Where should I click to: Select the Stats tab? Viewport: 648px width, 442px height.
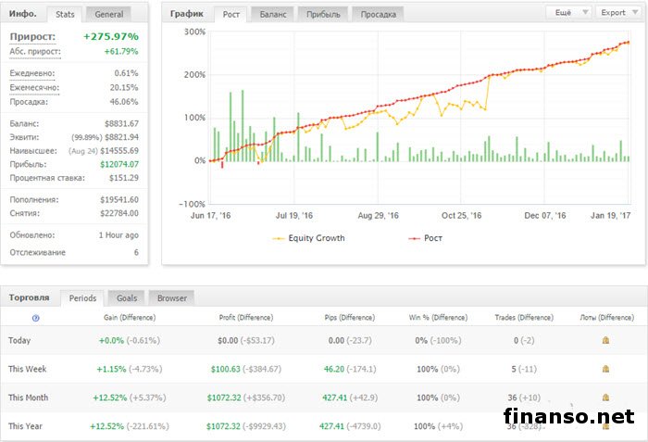[x=66, y=14]
